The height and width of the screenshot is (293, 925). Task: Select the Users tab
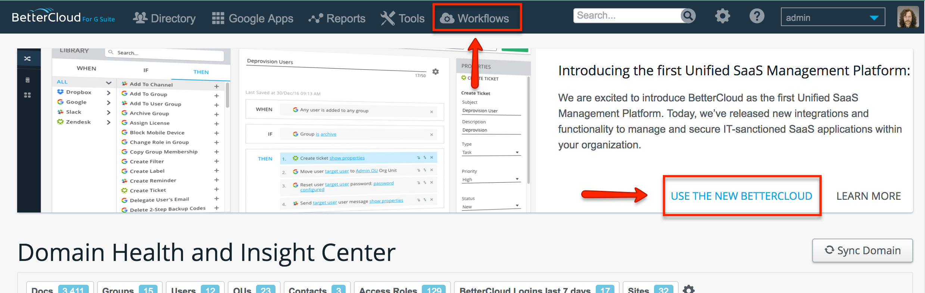pos(195,288)
